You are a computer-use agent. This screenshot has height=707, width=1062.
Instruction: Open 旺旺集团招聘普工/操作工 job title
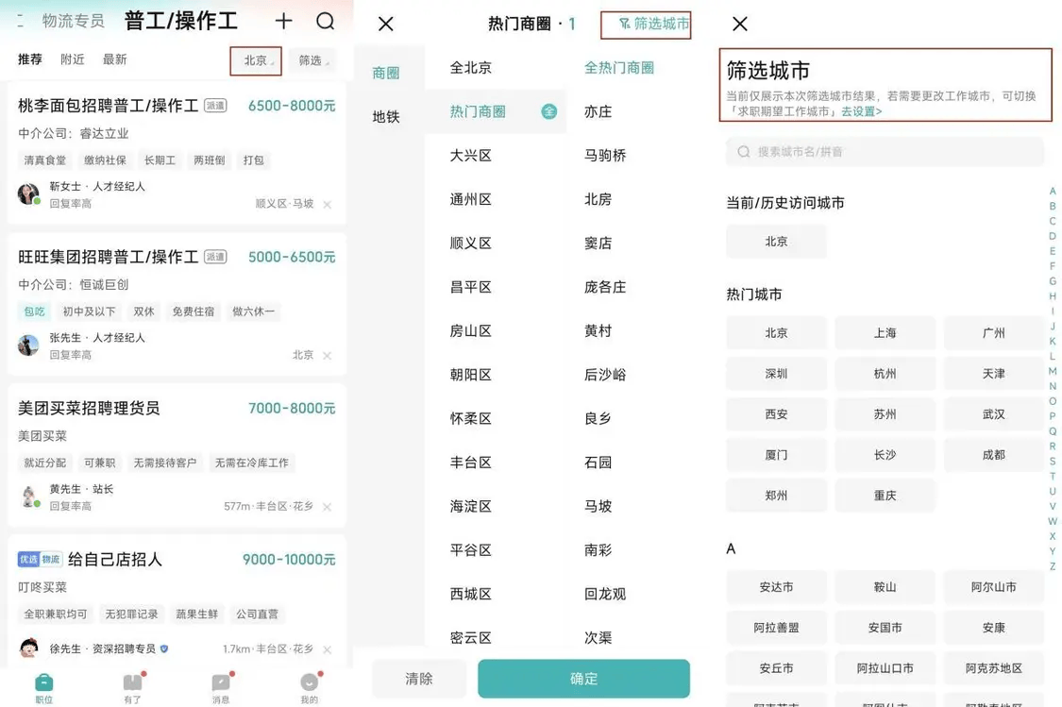coord(109,257)
